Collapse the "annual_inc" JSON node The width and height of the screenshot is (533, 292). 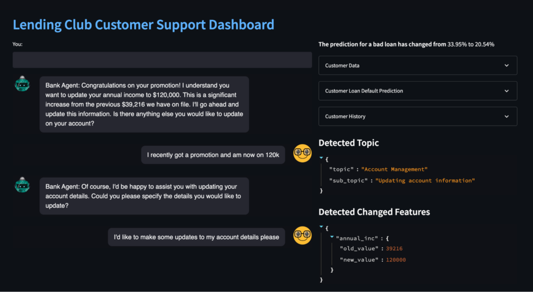(332, 237)
